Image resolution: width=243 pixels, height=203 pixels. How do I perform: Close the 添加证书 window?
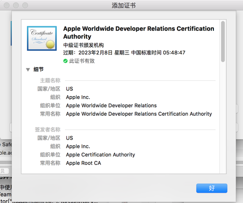click(x=7, y=5)
